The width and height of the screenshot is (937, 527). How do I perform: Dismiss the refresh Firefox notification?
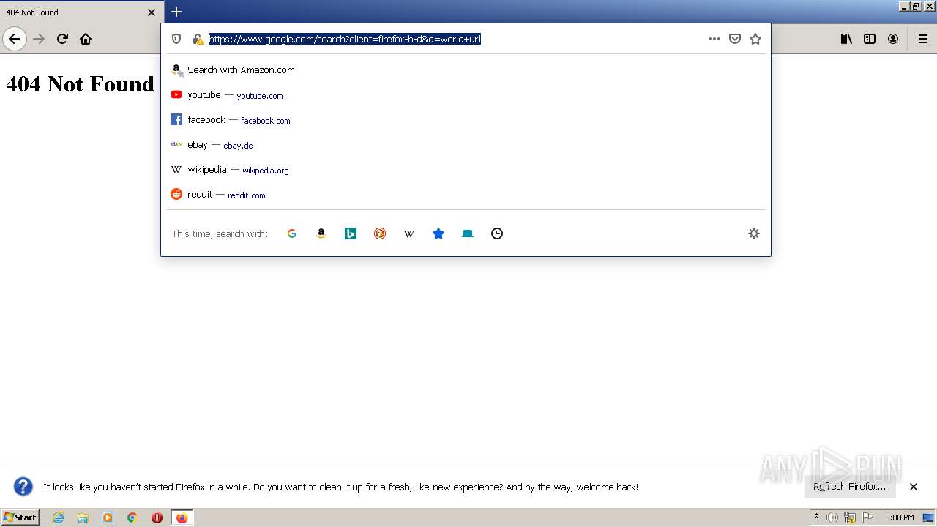(x=914, y=487)
